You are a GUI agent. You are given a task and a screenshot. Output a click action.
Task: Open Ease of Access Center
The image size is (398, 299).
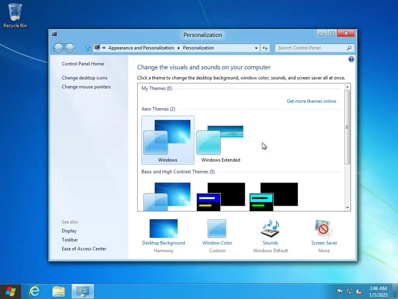84,249
